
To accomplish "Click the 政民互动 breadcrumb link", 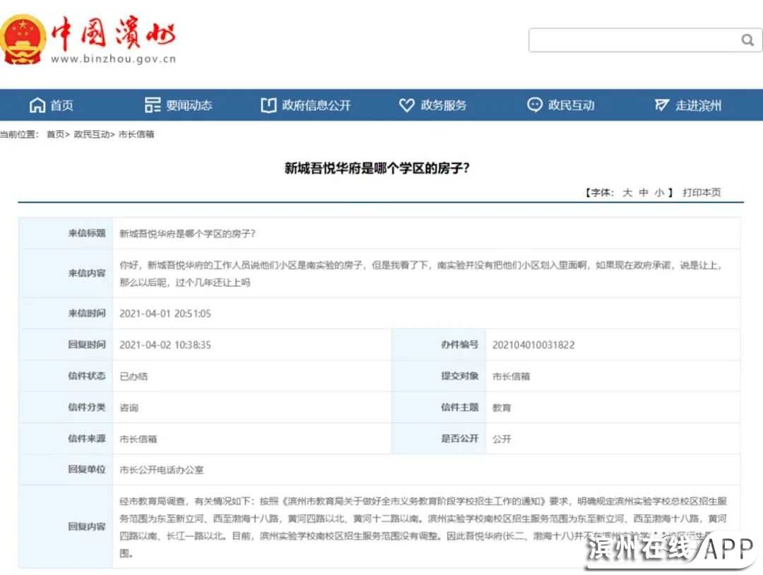I will tap(91, 134).
